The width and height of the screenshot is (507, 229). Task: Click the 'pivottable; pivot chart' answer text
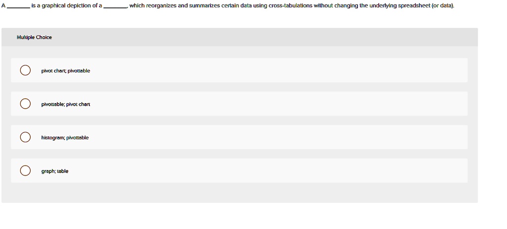click(66, 104)
